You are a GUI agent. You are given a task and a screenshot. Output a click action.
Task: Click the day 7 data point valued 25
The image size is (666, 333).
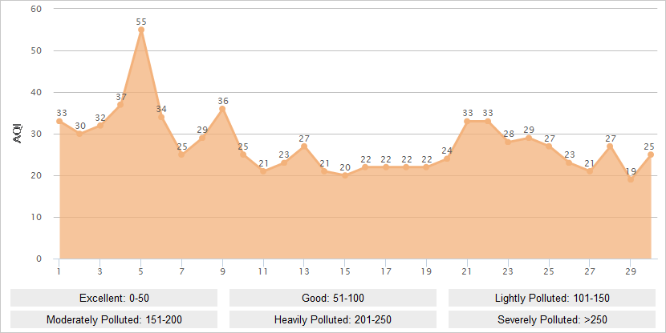(x=181, y=154)
